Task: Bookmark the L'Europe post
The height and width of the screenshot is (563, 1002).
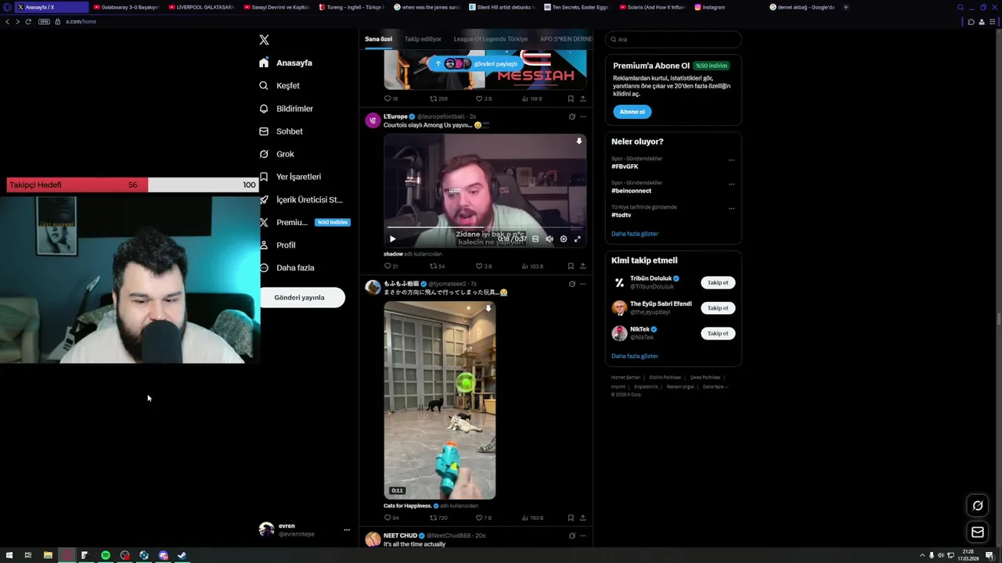Action: [x=571, y=266]
